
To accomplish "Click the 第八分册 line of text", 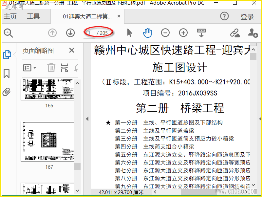I will pyautogui.click(x=182, y=178).
